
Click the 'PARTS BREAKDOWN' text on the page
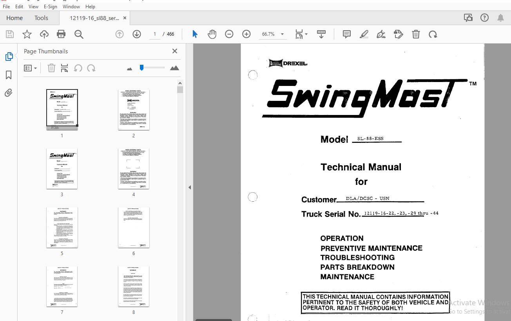pos(357,267)
